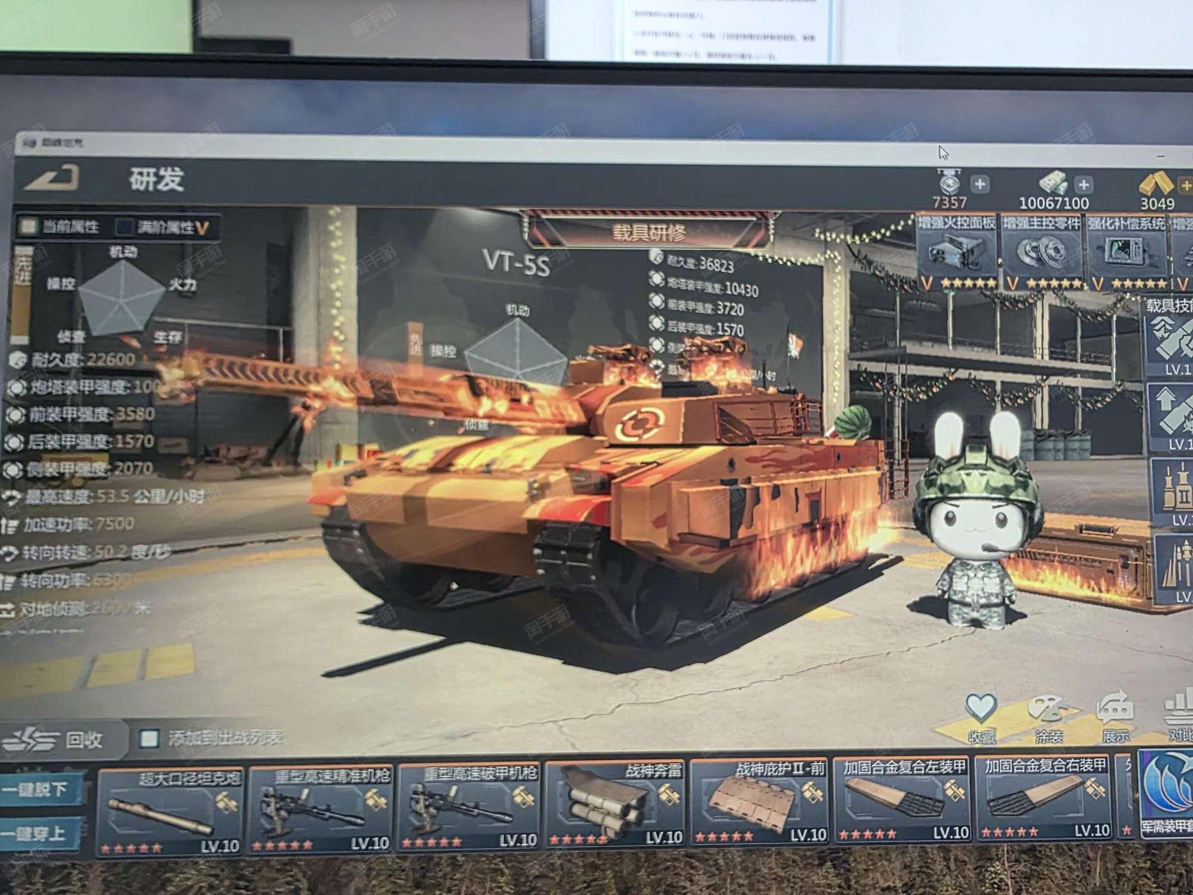The height and width of the screenshot is (895, 1193).
Task: Select the second vehicle skill with up arrow
Action: (1170, 417)
